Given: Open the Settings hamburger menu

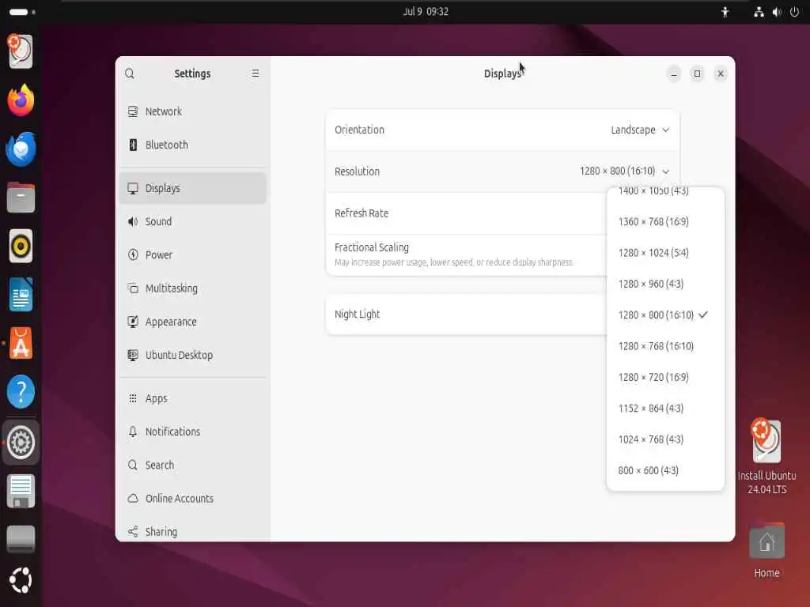Looking at the screenshot, I should point(255,74).
